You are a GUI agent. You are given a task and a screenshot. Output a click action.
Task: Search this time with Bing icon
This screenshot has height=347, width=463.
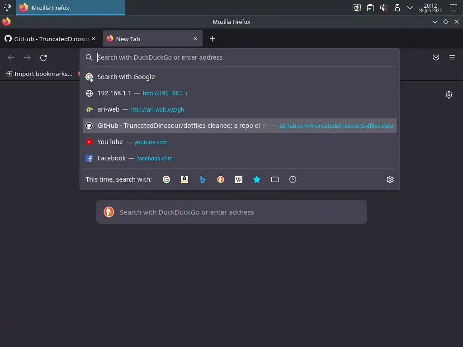[x=203, y=179]
